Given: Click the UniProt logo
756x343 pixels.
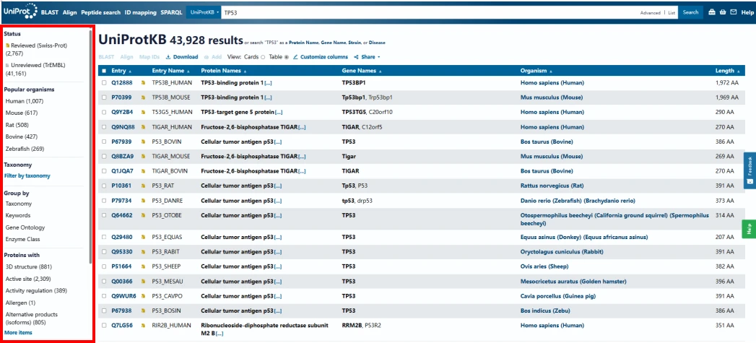Looking at the screenshot, I should [19, 12].
